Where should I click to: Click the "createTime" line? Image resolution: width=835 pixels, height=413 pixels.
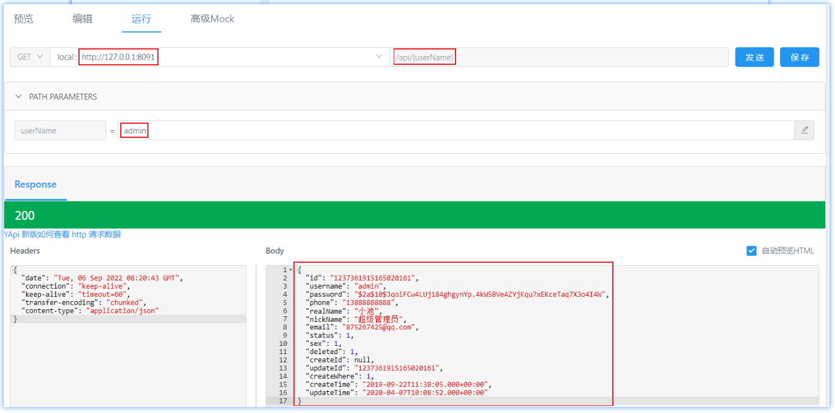(x=399, y=385)
